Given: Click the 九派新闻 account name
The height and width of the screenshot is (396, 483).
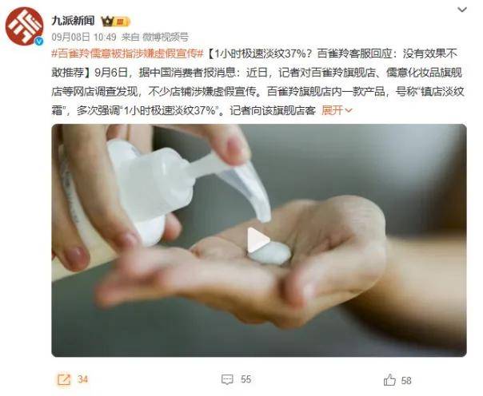Looking at the screenshot, I should click(x=73, y=21).
